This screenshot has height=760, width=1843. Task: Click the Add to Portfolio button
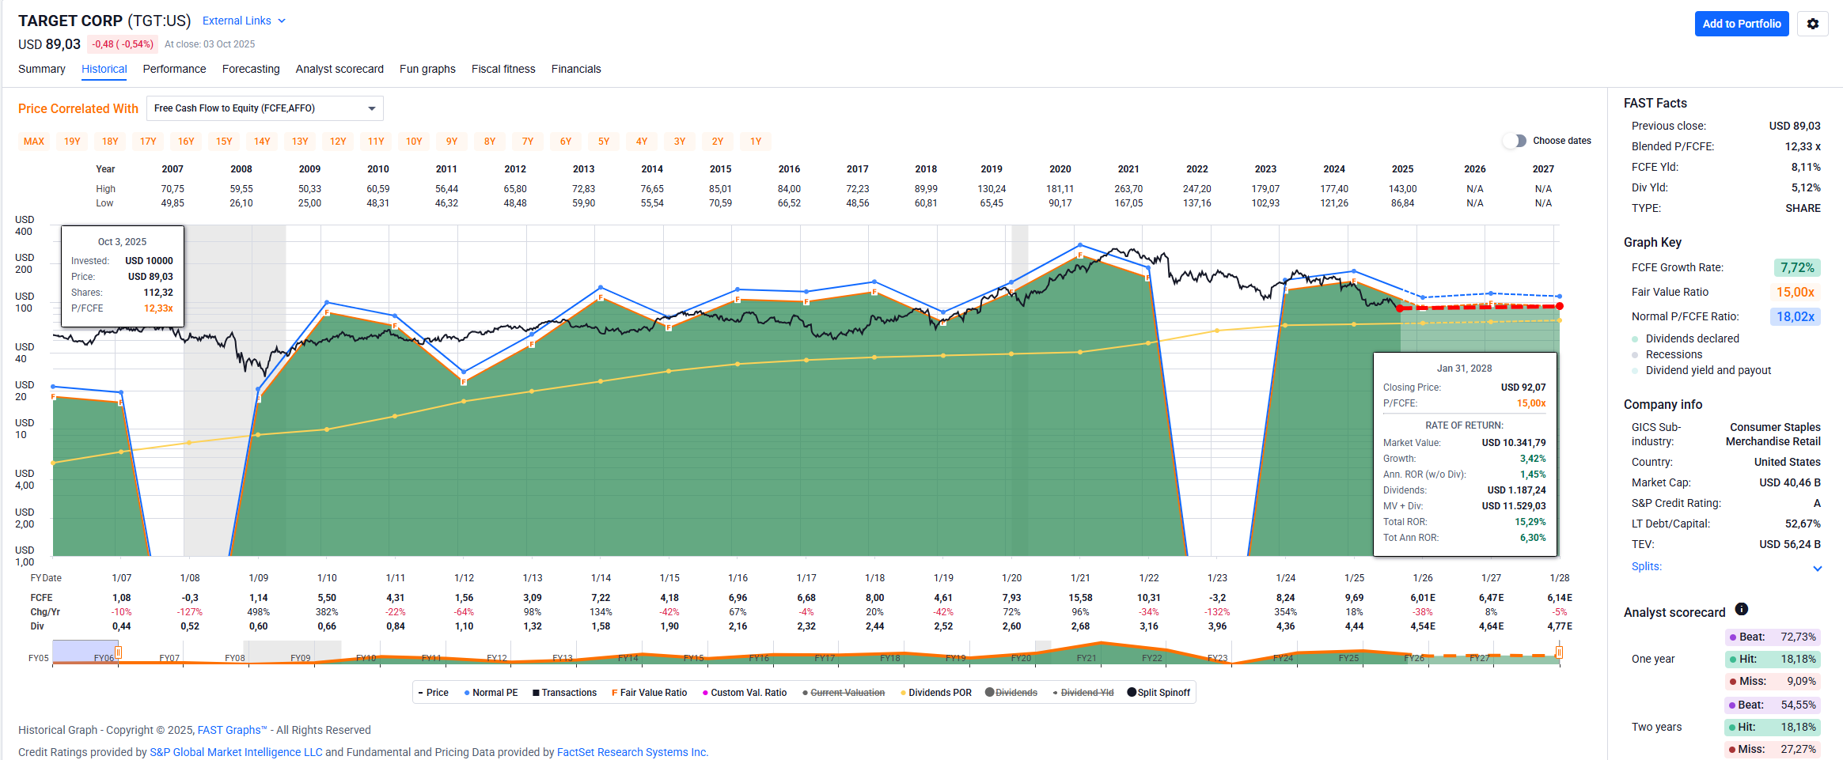point(1741,24)
